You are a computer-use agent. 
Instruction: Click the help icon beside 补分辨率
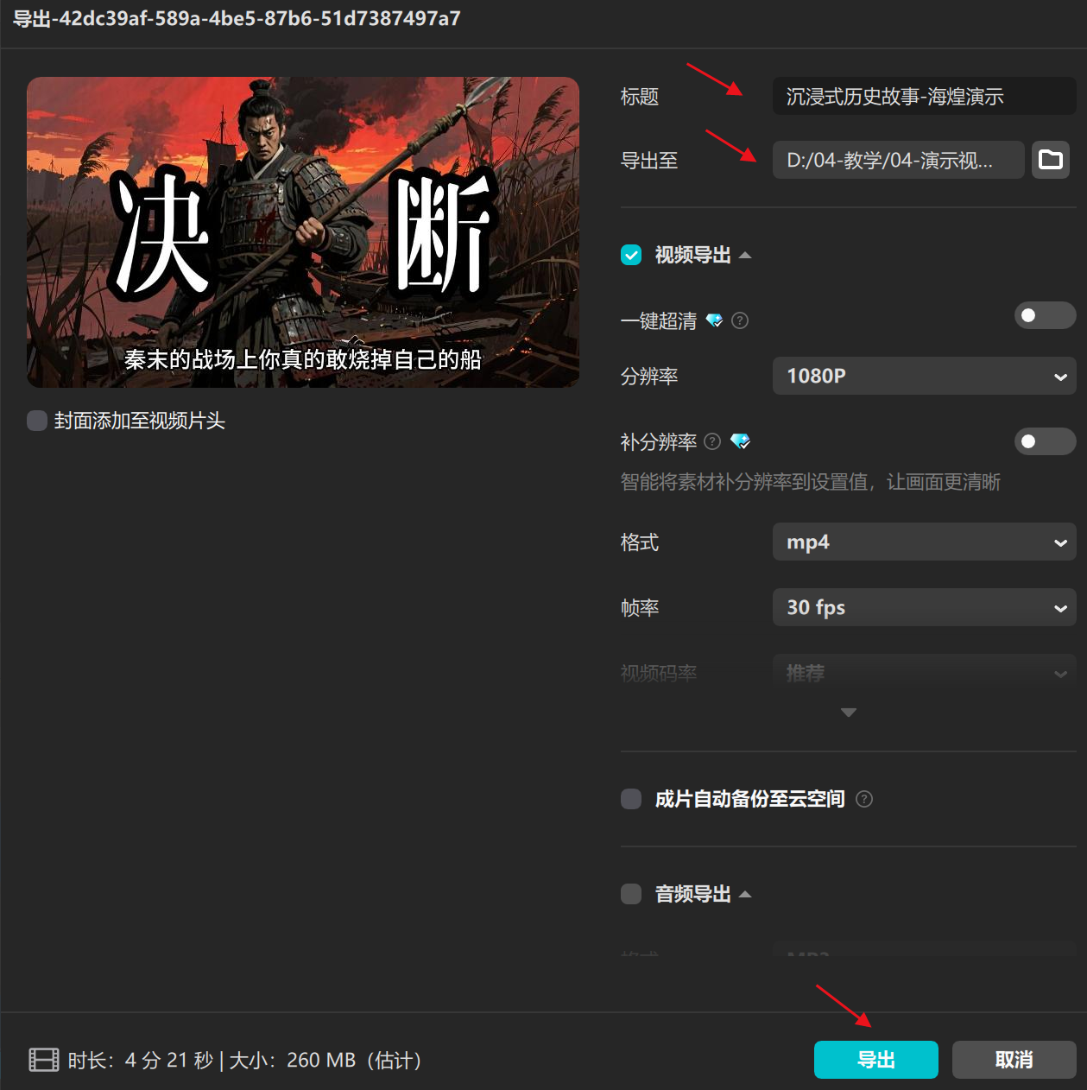(711, 441)
